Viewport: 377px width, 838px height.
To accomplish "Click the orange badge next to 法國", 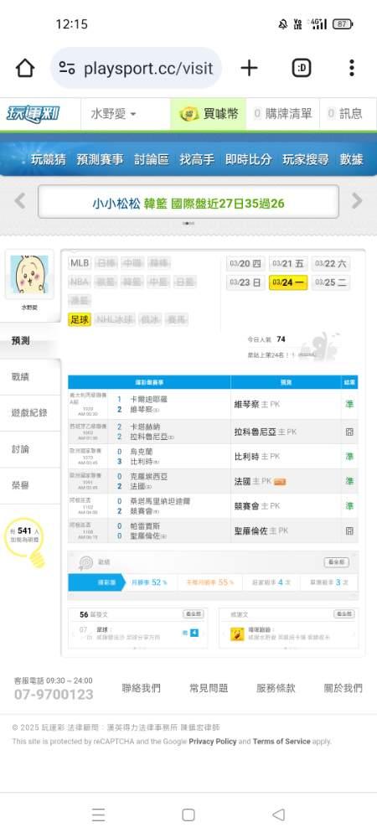I will click(280, 482).
